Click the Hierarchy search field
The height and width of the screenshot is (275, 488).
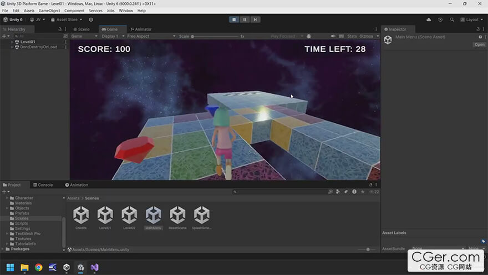pyautogui.click(x=38, y=36)
